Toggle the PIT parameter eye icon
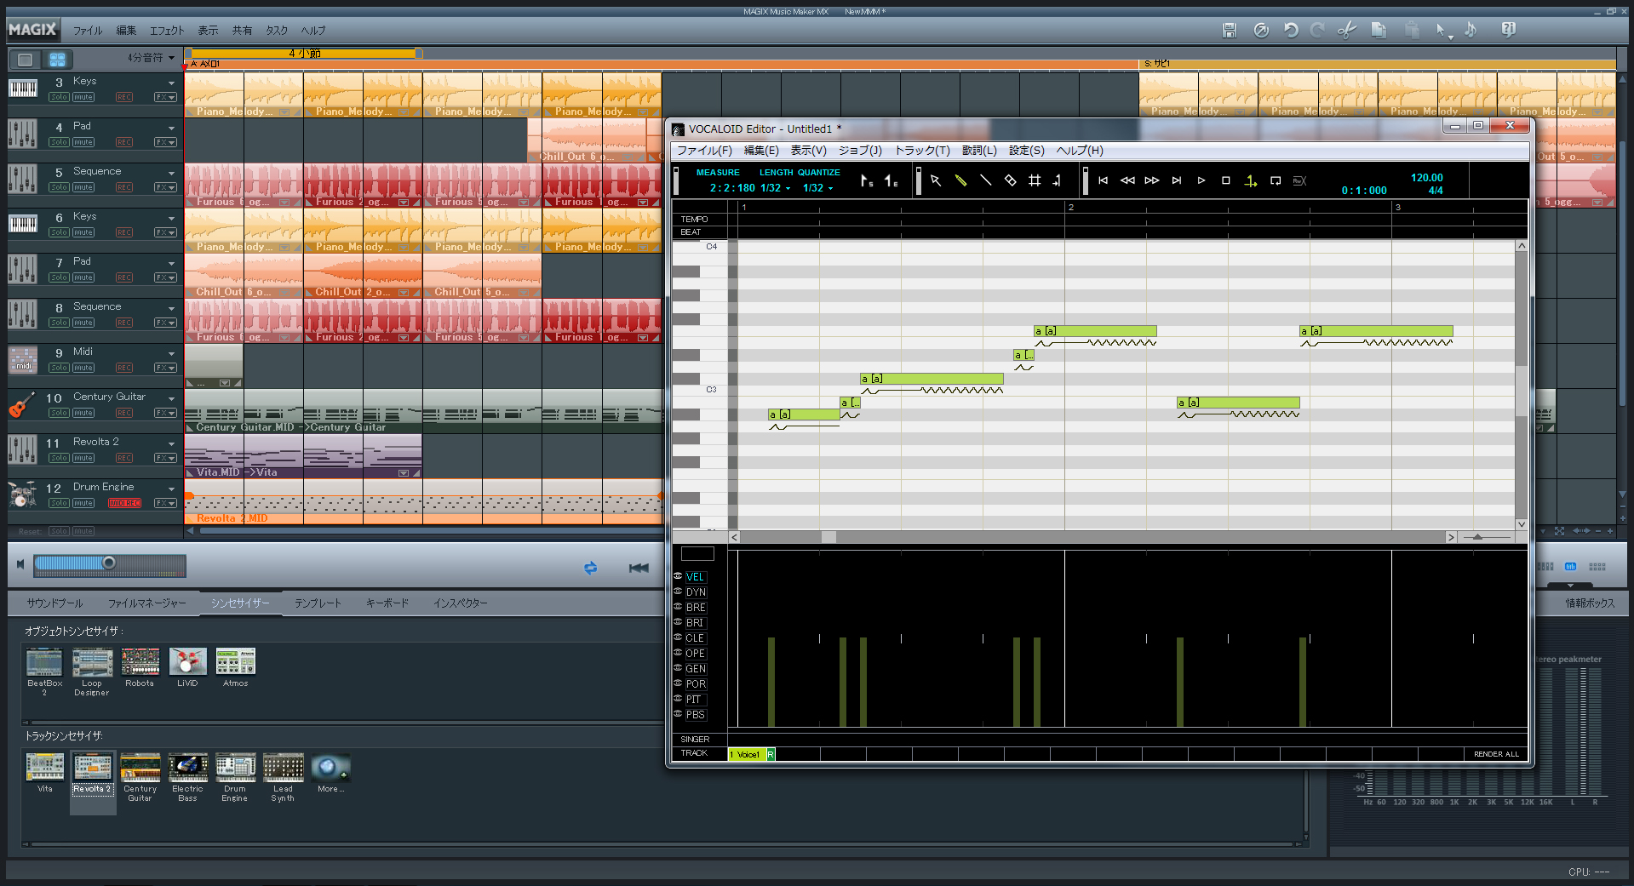 tap(678, 699)
